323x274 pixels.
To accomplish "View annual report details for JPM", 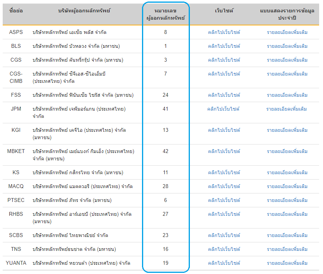I will pos(287,109).
